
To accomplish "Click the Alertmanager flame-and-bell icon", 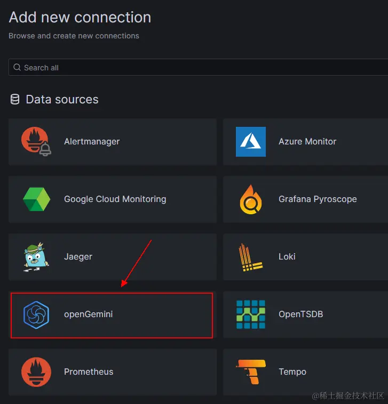I will coord(36,141).
